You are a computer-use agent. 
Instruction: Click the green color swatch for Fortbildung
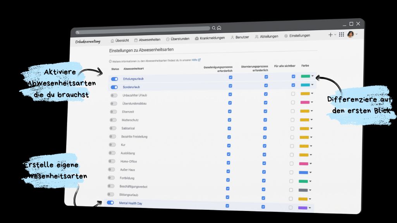[303, 181]
